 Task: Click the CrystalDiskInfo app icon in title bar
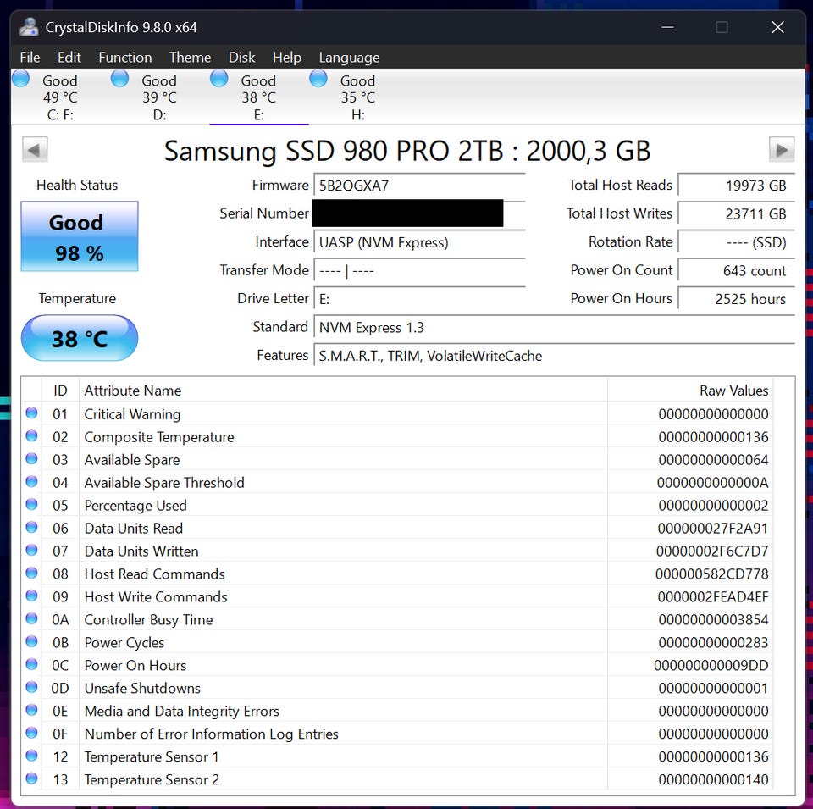coord(29,27)
